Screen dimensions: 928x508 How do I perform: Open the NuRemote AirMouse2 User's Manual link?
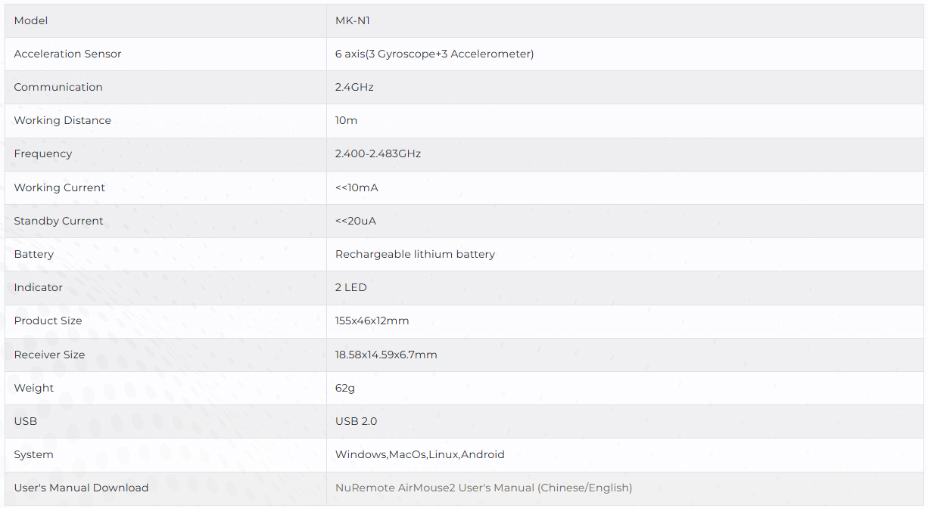483,488
